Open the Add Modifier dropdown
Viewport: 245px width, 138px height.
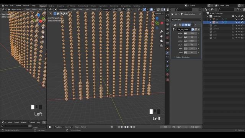pos(186,20)
